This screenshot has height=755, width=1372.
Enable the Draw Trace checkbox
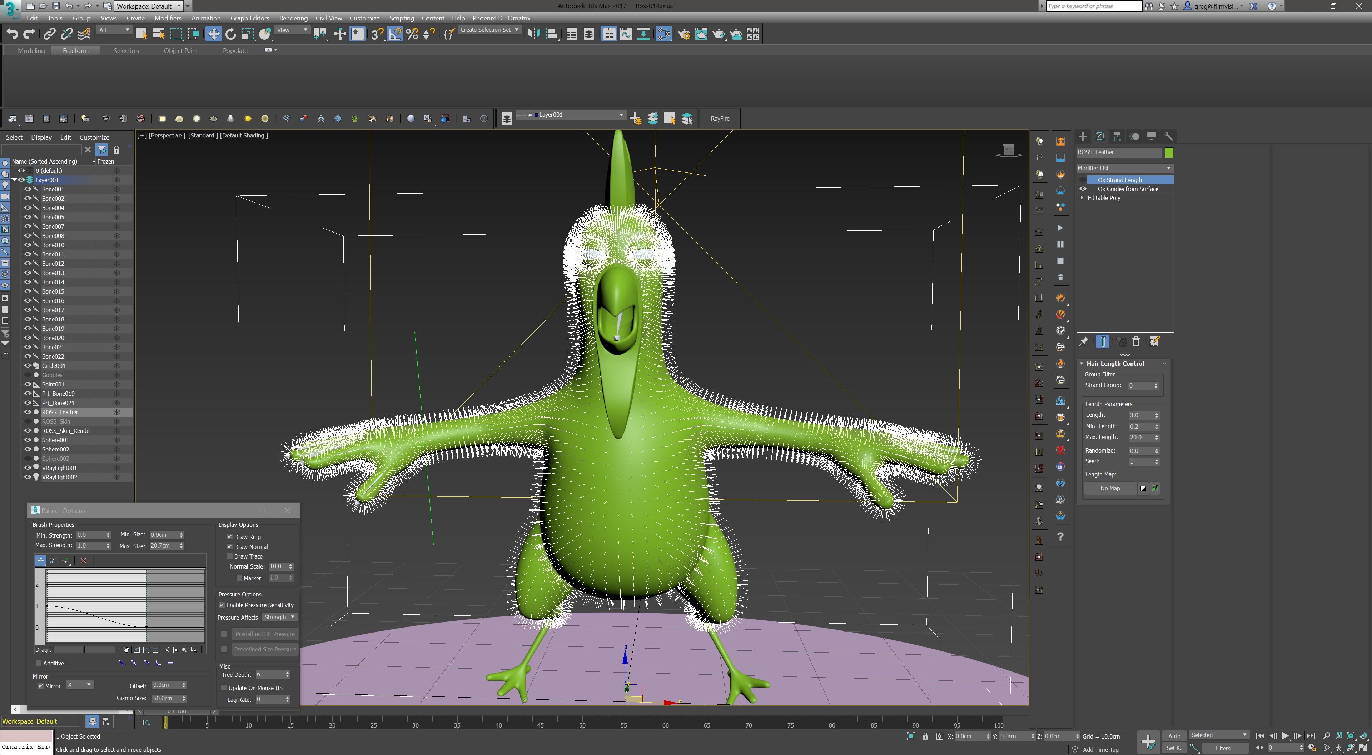pos(230,556)
